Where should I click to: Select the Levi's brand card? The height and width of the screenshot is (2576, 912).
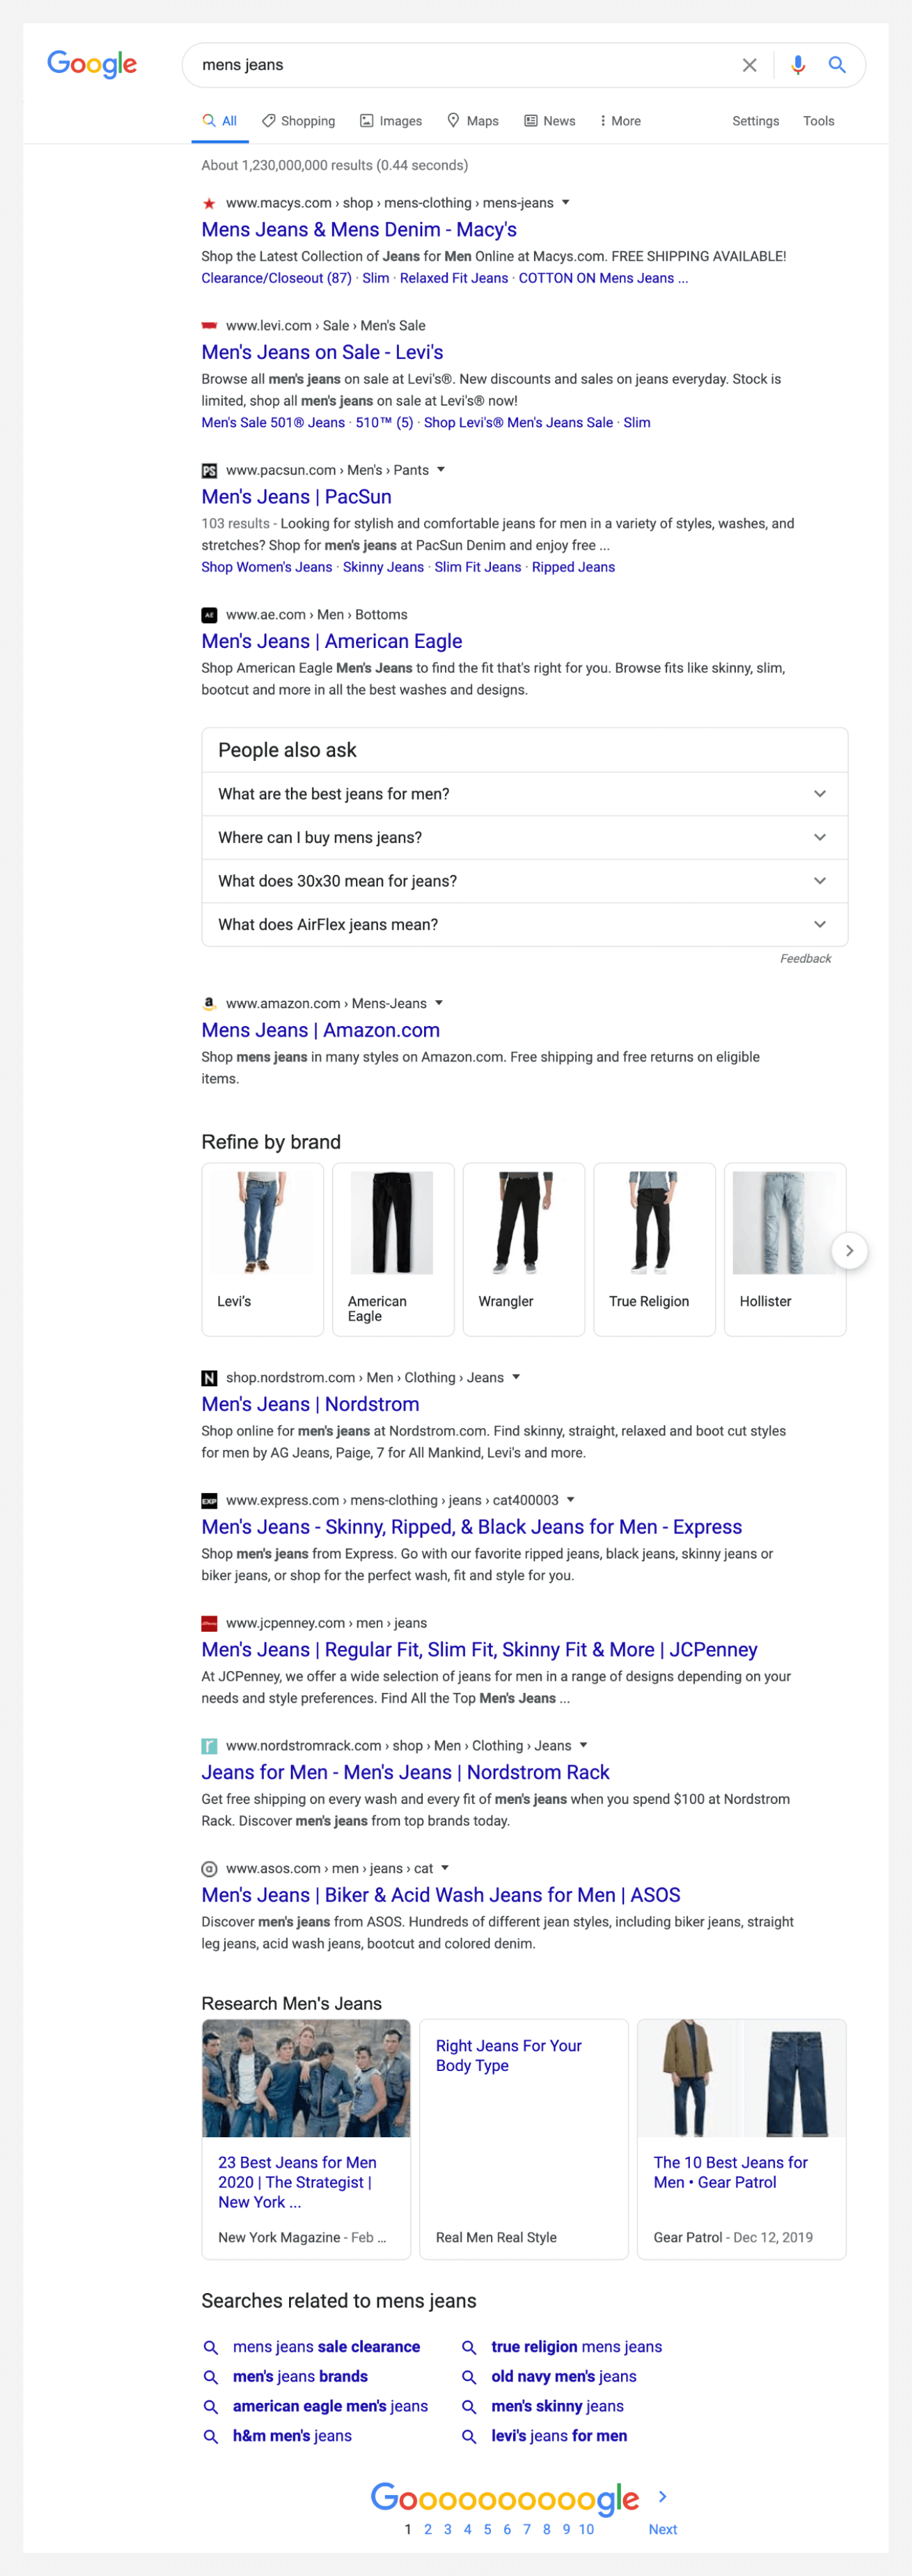tap(263, 1249)
